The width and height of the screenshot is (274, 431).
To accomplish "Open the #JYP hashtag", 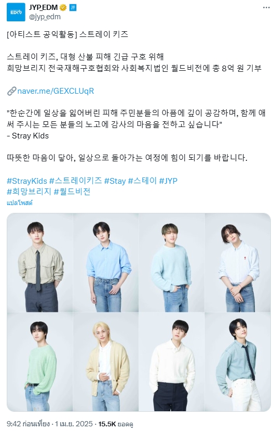I will (168, 181).
